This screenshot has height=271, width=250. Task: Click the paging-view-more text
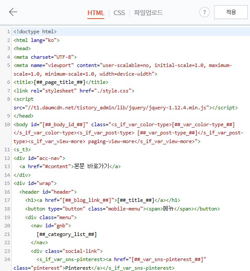click(111, 141)
